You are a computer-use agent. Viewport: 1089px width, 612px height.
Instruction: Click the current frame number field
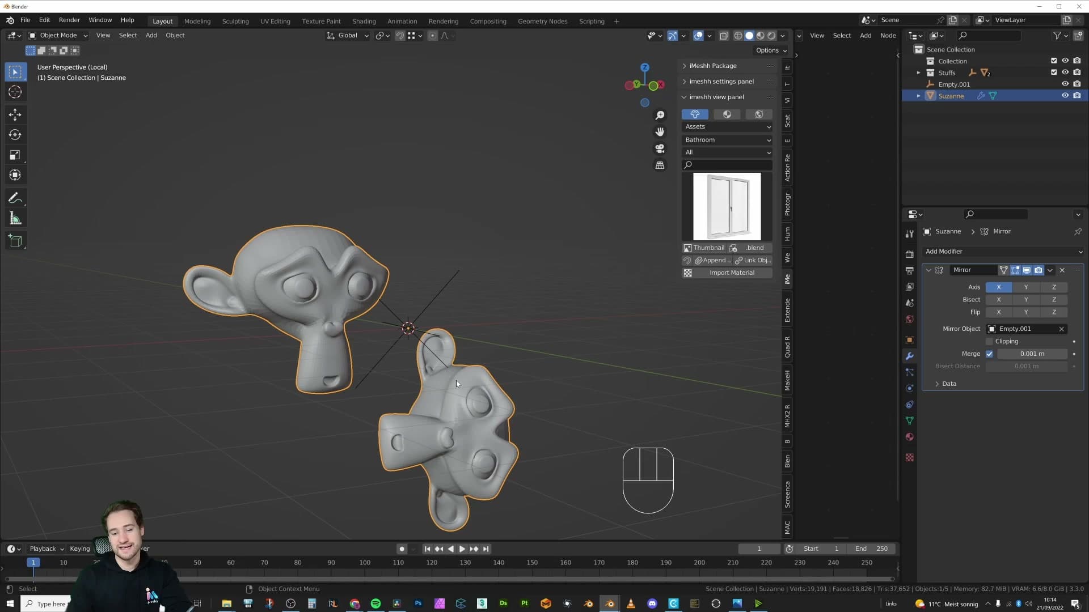(759, 549)
